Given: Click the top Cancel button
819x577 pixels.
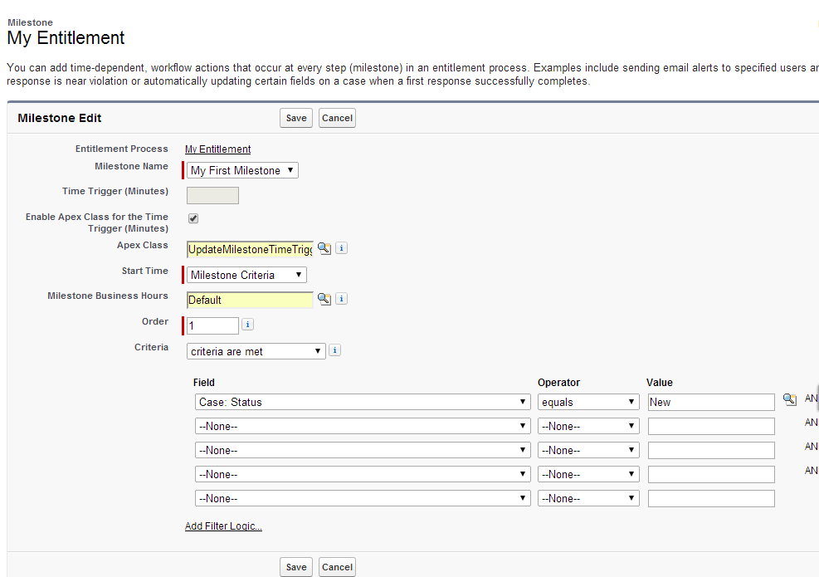Looking at the screenshot, I should [x=337, y=118].
